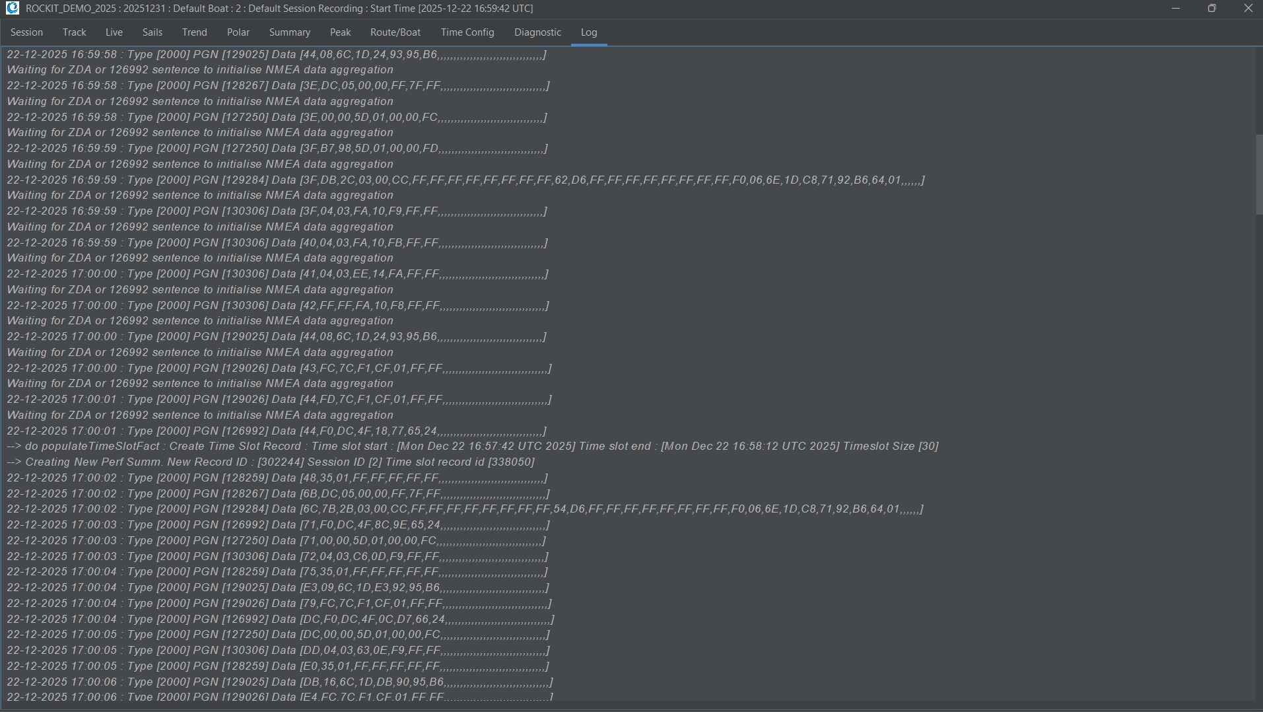Open the Diagnostic tab
The height and width of the screenshot is (712, 1263).
tap(537, 32)
